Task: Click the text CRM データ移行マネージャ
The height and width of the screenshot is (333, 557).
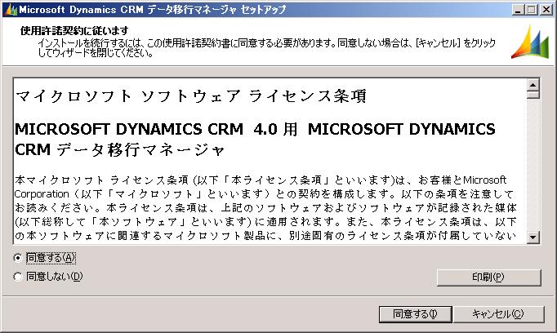Action: coord(120,149)
